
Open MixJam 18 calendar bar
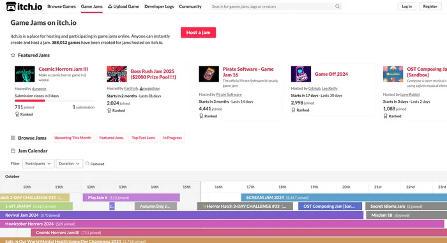tap(407, 215)
